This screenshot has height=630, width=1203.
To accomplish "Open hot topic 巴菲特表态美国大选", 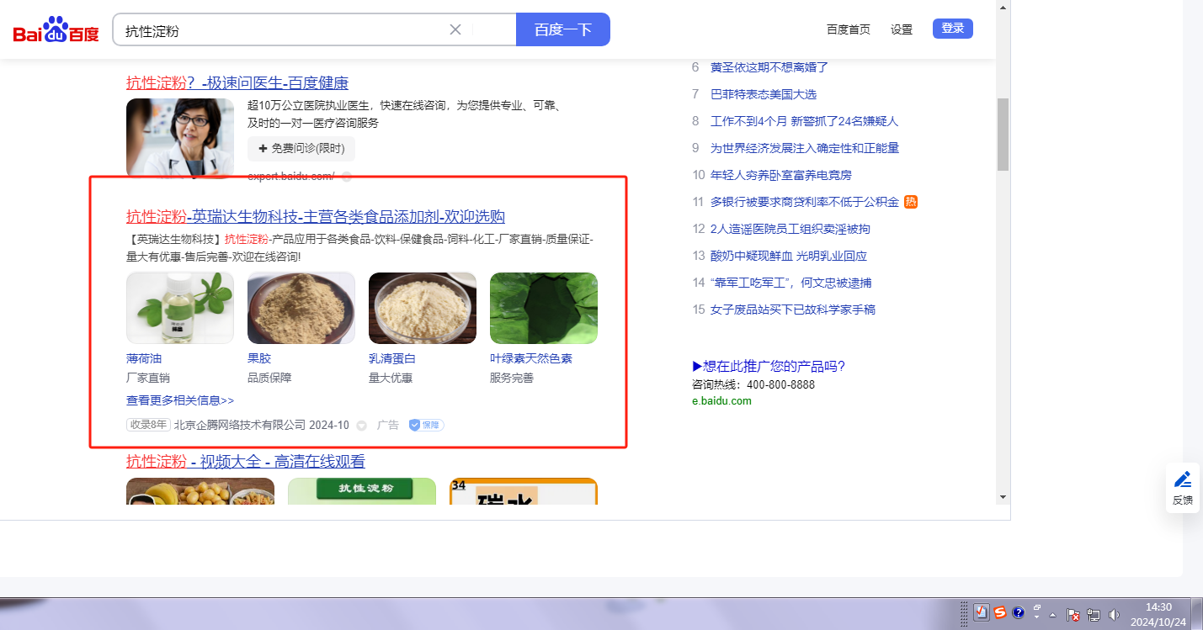I will point(764,94).
